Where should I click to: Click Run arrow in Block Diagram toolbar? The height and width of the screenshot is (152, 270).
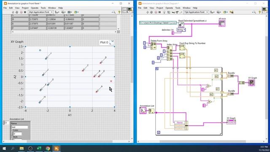click(x=147, y=12)
